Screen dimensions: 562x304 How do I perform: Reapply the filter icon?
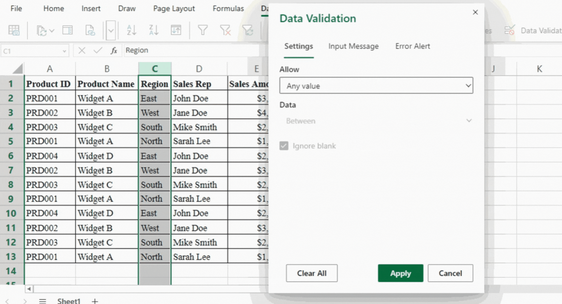pos(248,30)
